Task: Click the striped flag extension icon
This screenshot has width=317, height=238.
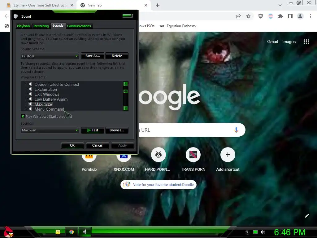Action: (271, 16)
